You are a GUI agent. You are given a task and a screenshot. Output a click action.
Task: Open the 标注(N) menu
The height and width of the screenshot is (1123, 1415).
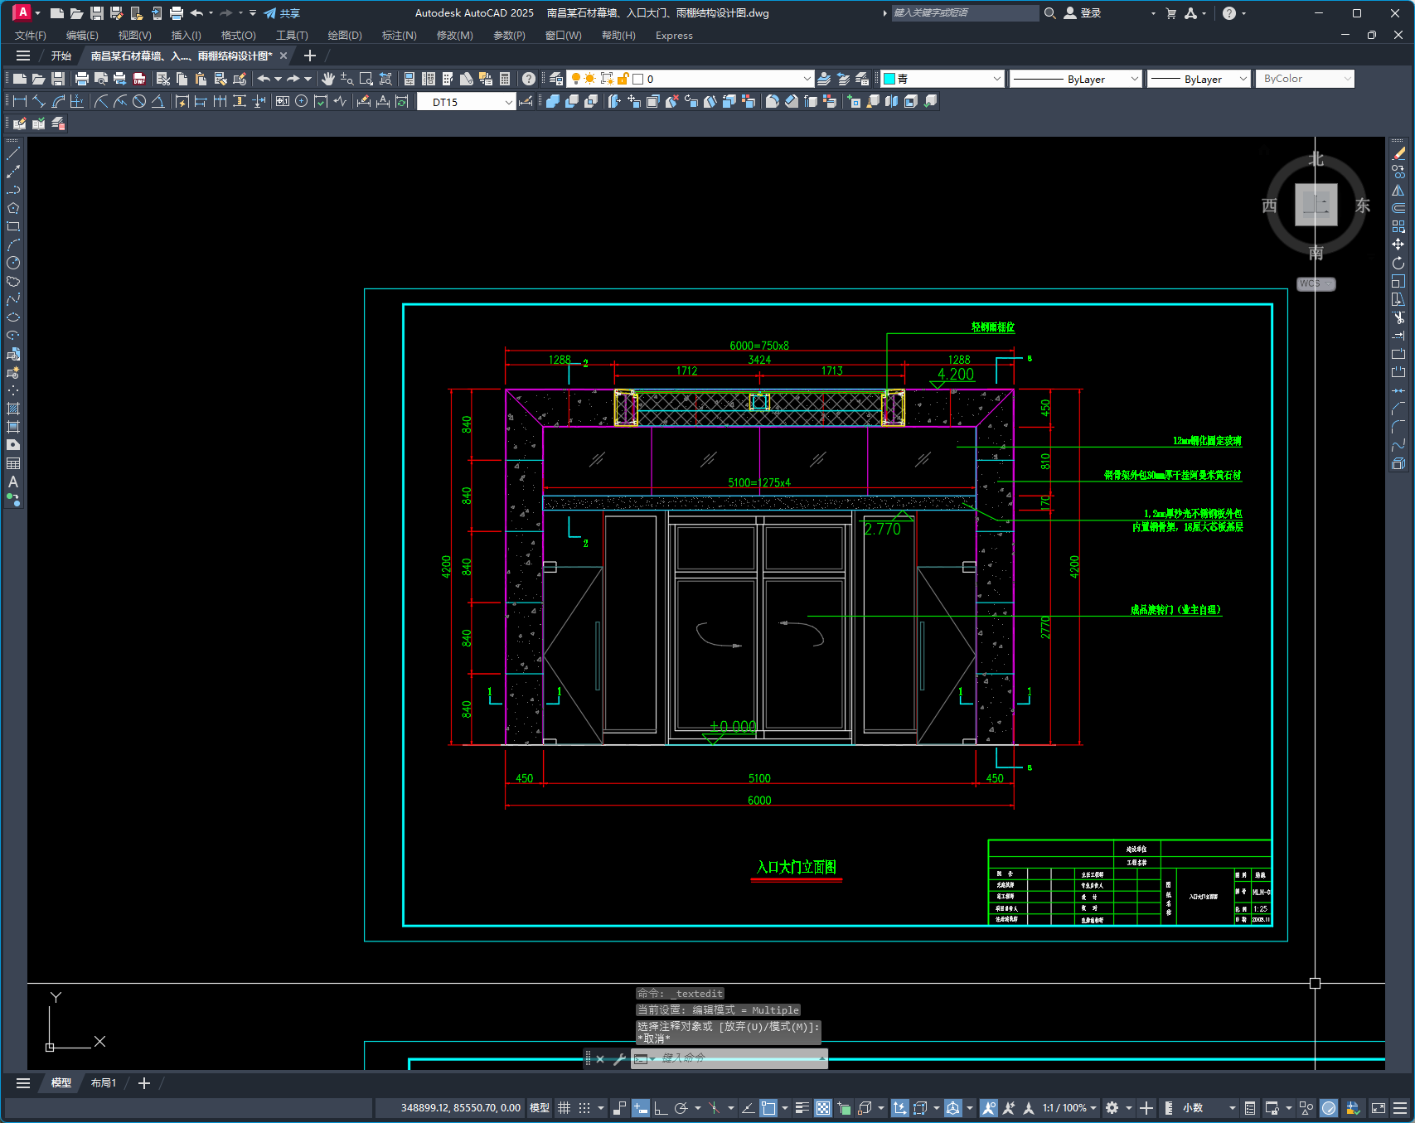tap(400, 36)
